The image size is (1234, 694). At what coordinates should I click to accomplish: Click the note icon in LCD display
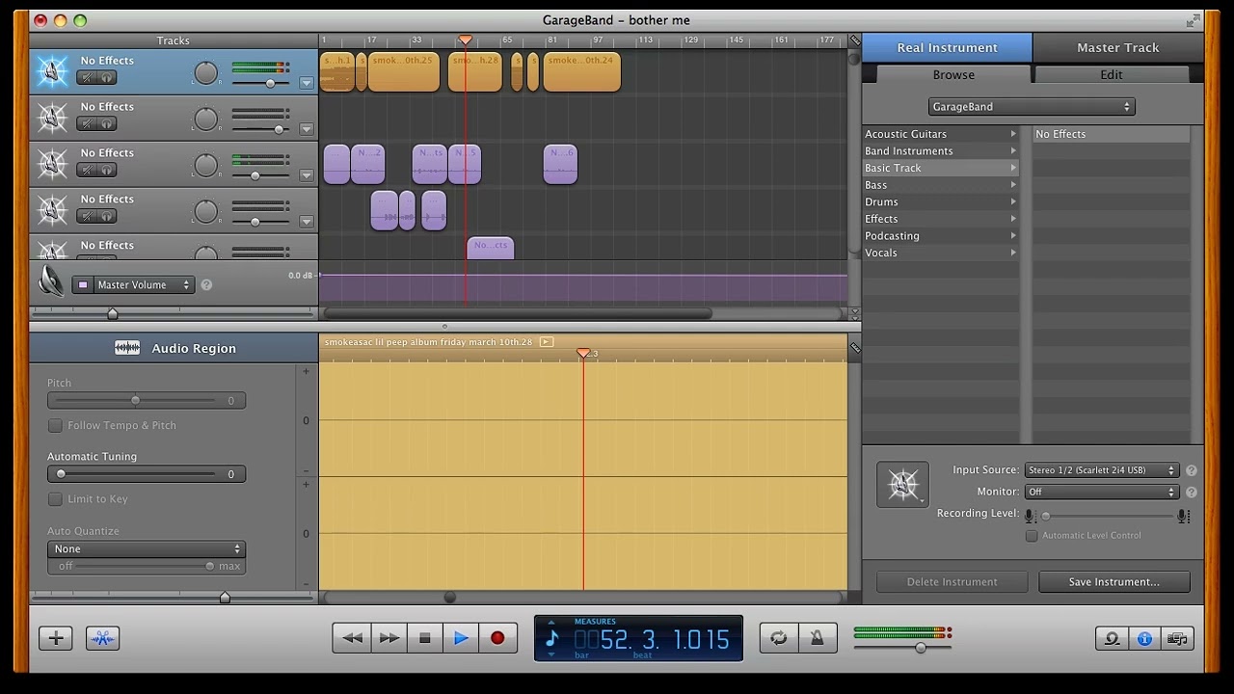tap(552, 638)
